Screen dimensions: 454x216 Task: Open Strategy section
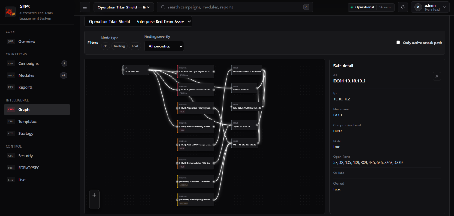(x=37, y=134)
